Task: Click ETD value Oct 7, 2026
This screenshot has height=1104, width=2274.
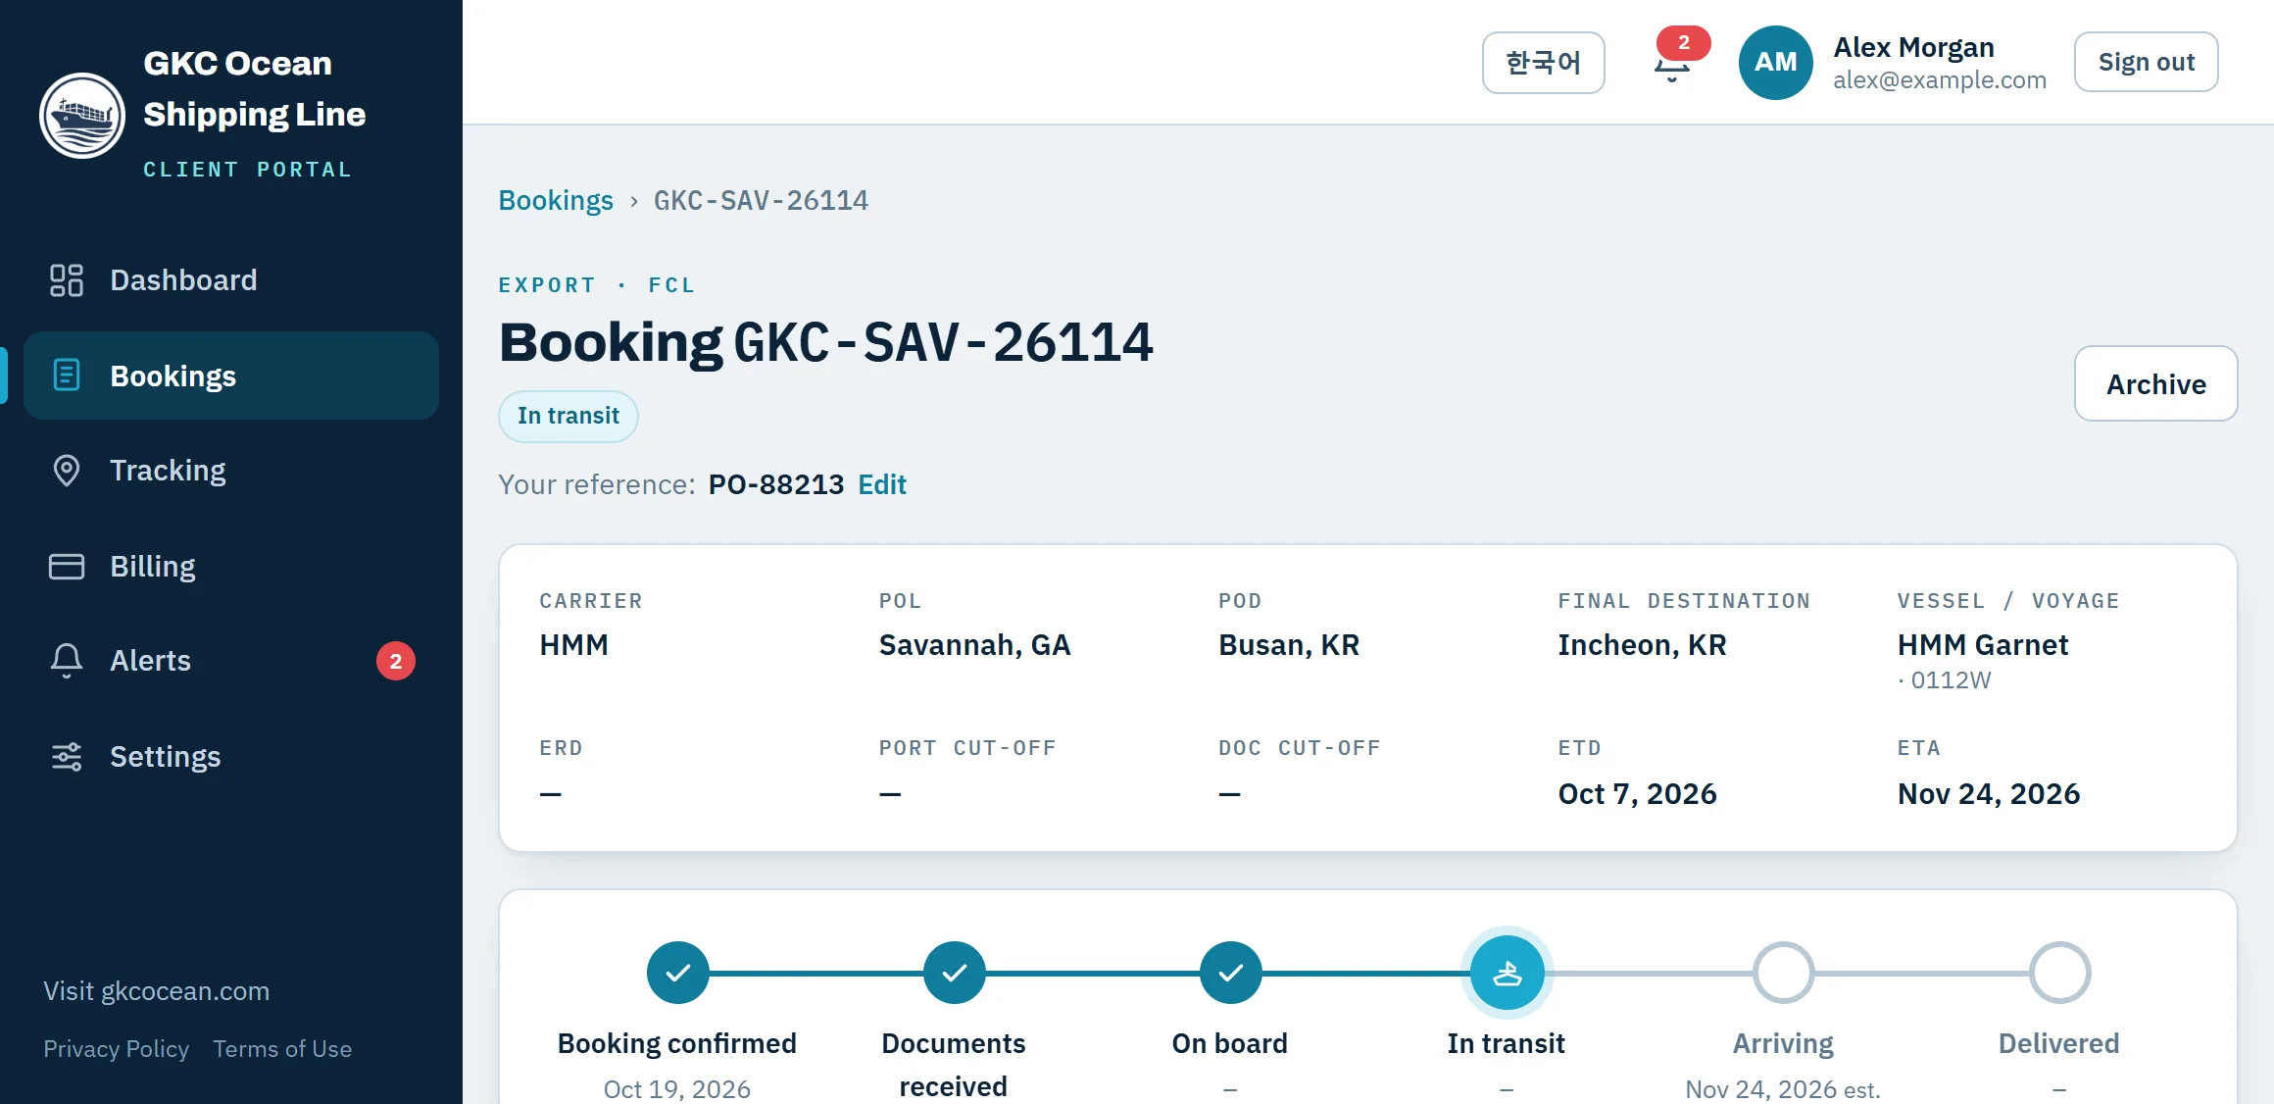Action: point(1637,794)
